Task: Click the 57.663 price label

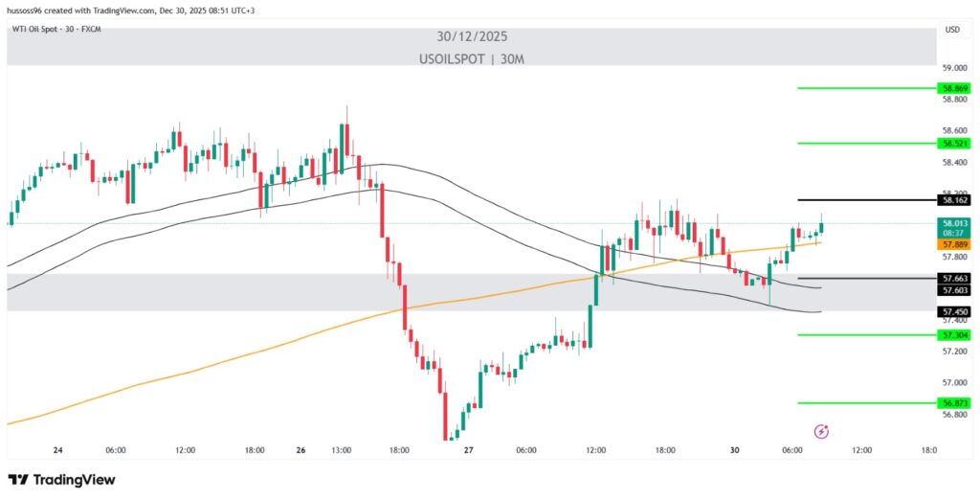Action: pos(955,279)
